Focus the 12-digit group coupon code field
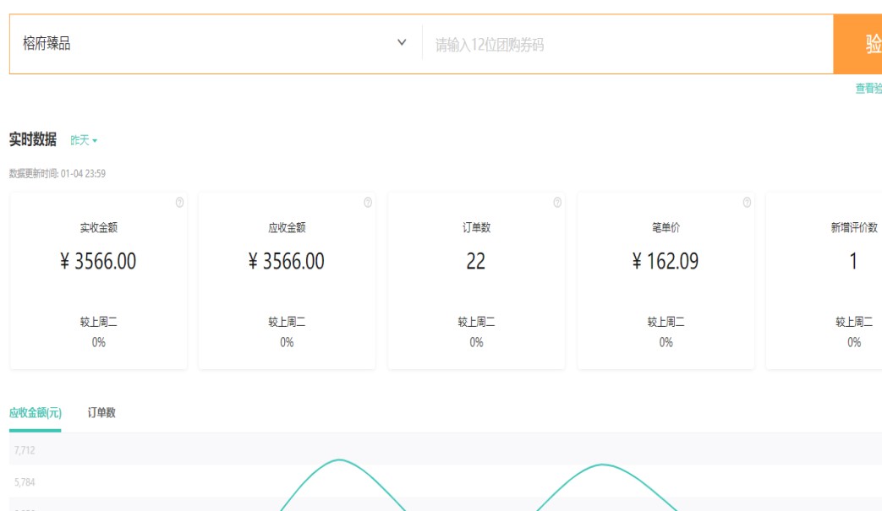Image resolution: width=882 pixels, height=511 pixels. (x=626, y=45)
